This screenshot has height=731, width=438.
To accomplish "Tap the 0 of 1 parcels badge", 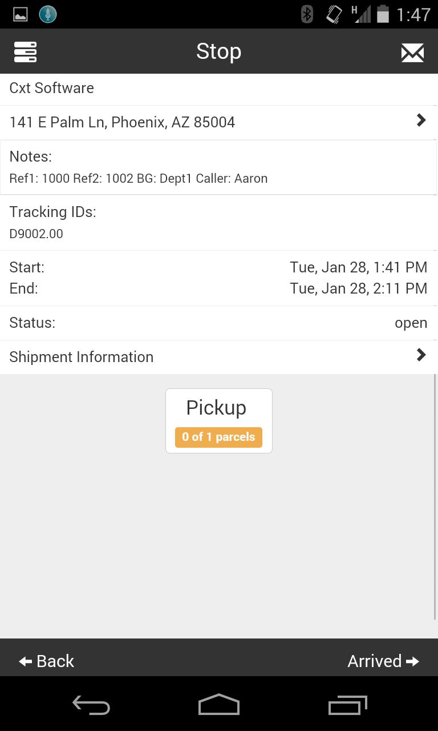I will tap(218, 437).
